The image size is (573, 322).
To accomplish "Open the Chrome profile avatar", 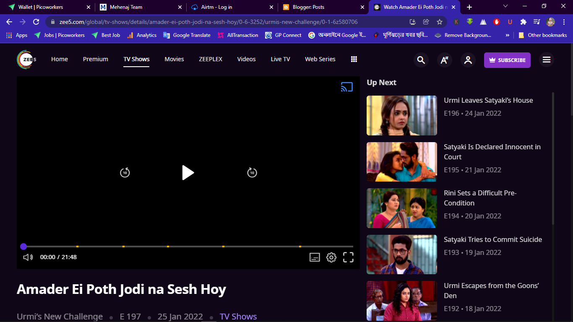I will pyautogui.click(x=551, y=22).
